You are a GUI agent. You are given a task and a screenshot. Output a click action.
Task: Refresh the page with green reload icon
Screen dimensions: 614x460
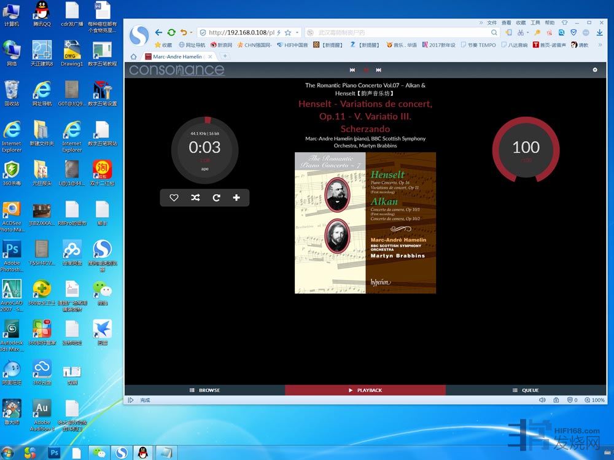click(171, 33)
